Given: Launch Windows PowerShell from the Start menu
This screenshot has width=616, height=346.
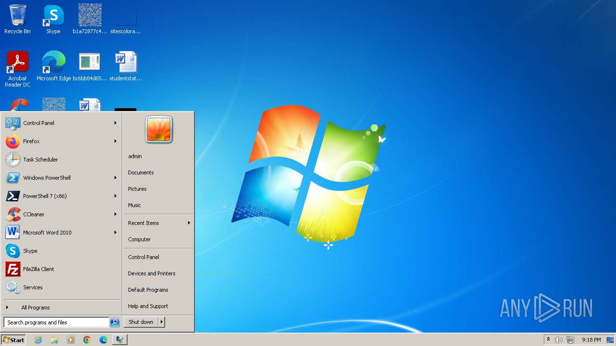Looking at the screenshot, I should (62, 178).
